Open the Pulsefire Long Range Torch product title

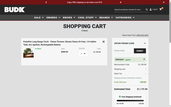click(60, 43)
